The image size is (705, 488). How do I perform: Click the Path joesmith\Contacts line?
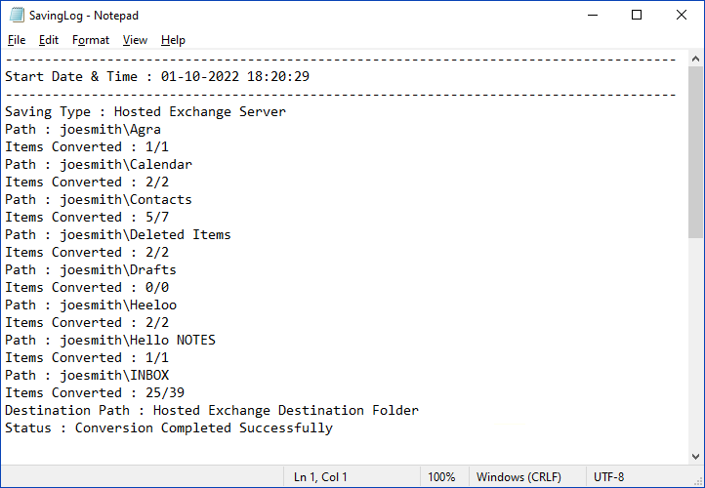(99, 199)
